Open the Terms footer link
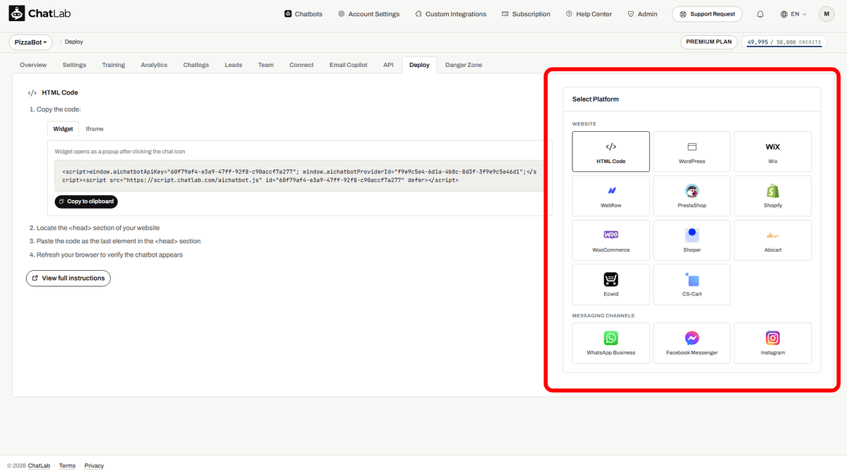 tap(67, 466)
